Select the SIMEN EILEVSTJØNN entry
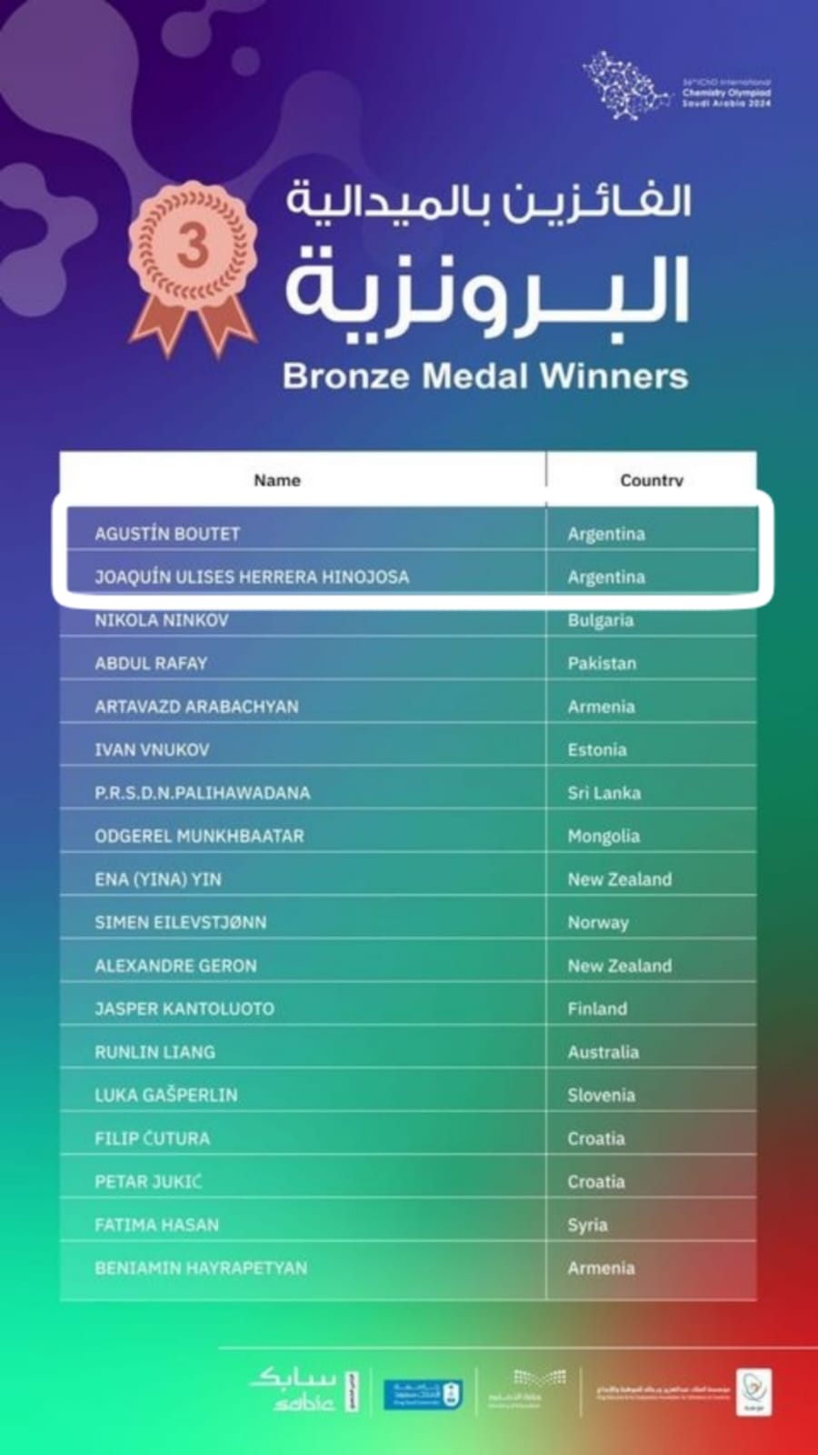 pyautogui.click(x=181, y=922)
